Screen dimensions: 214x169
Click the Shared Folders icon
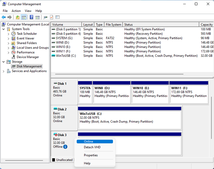pyautogui.click(x=13, y=43)
